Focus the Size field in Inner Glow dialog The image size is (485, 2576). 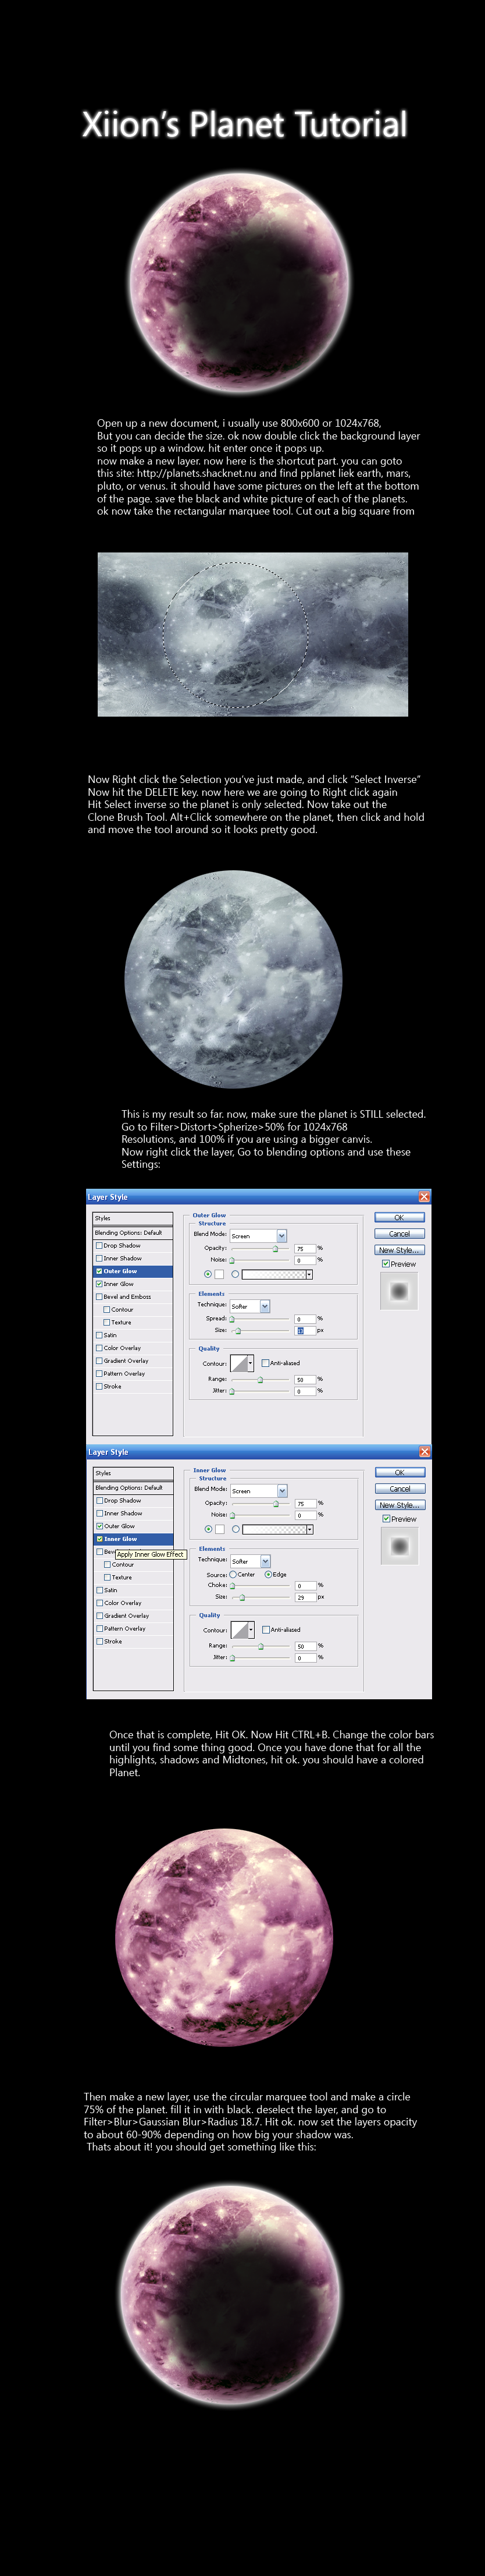click(x=305, y=1597)
